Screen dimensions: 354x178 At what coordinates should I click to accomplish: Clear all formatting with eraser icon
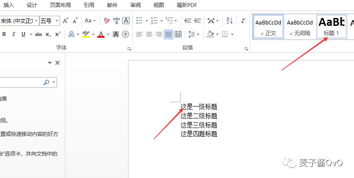click(107, 21)
